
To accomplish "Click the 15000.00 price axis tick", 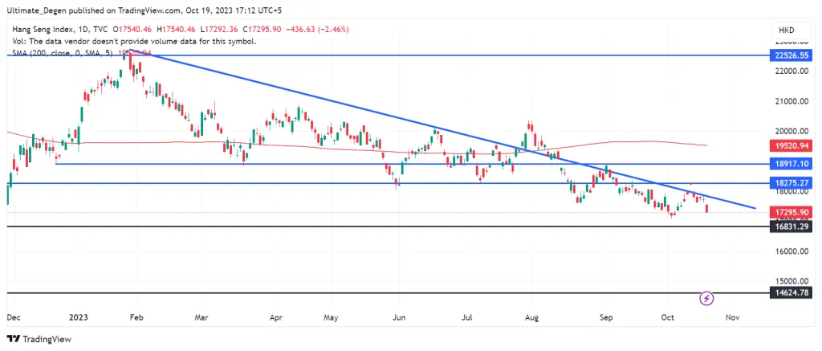I will pos(790,281).
